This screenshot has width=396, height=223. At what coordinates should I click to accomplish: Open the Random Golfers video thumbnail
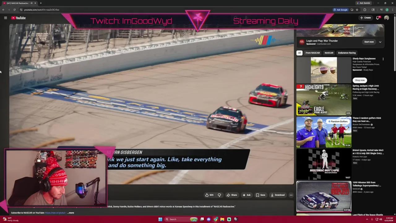click(324, 132)
